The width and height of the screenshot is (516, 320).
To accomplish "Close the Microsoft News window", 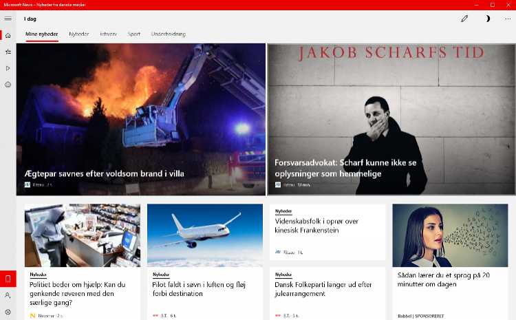I will (508, 5).
